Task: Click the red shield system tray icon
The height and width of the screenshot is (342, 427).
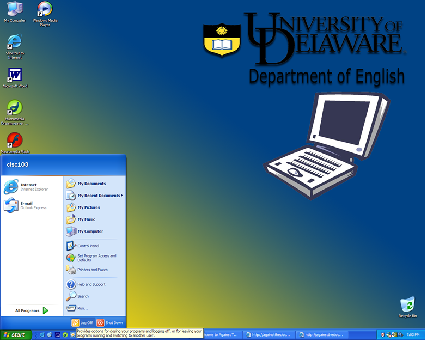Action: tap(382, 335)
